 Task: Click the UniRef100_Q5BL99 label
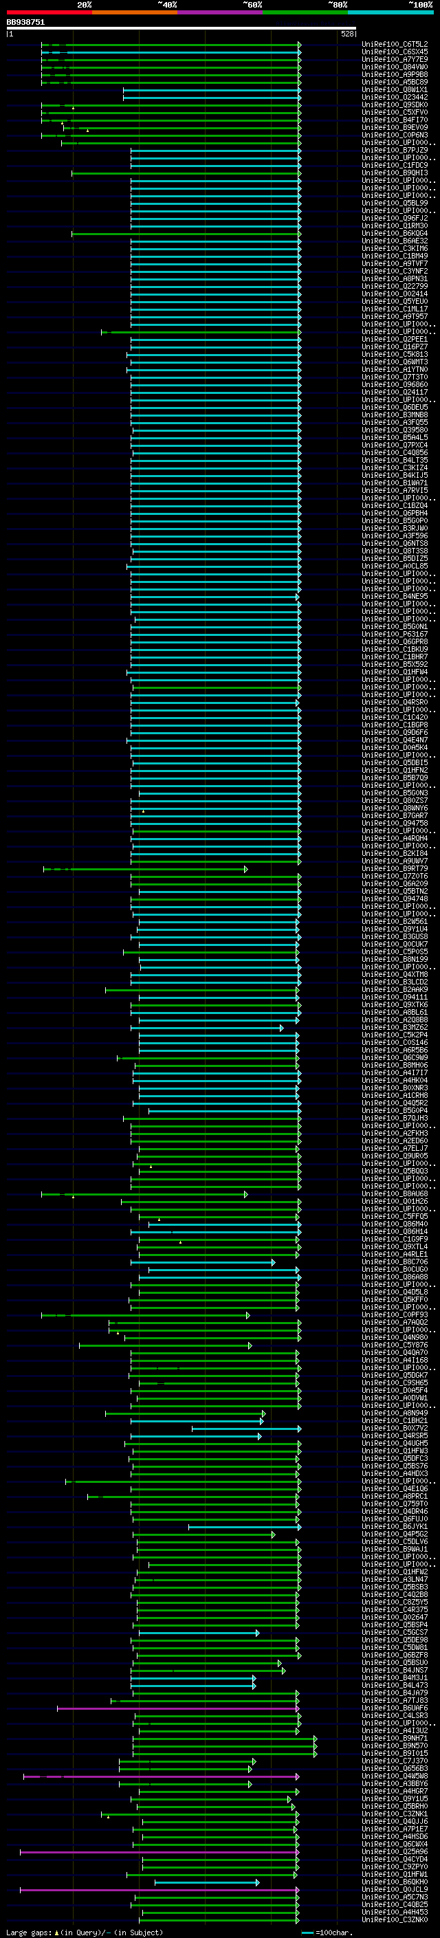coord(395,203)
